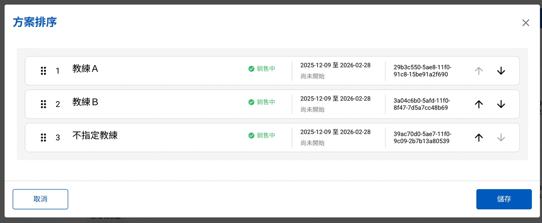This screenshot has height=223, width=542.
Task: Click 銷售中 status on 不指定教練 row
Action: pos(261,136)
